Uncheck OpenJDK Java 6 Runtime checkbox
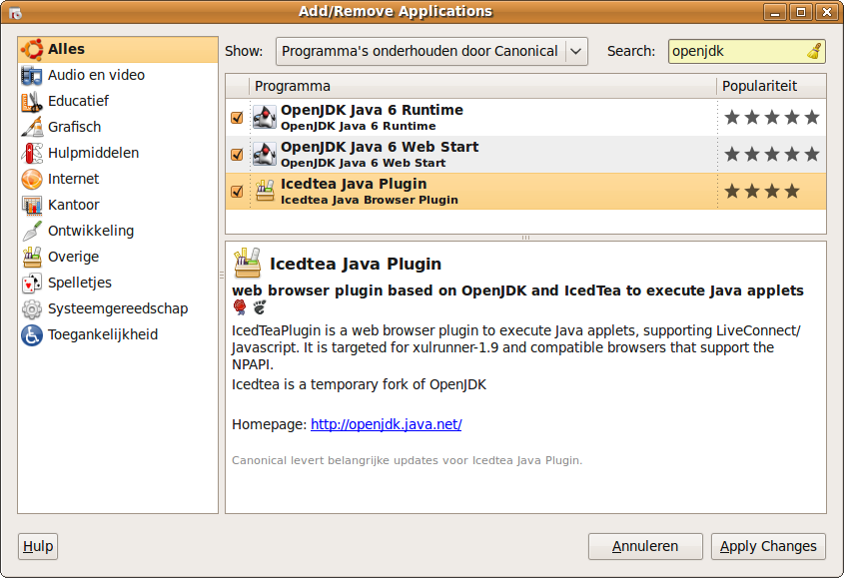Viewport: 844px width, 578px height. 237,118
